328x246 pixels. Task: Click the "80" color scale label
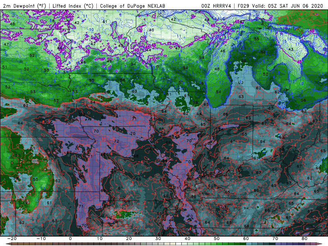point(305,239)
